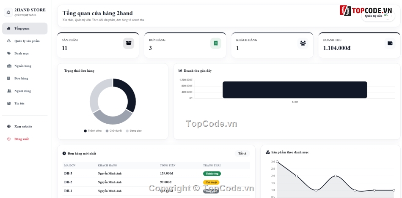
Task: Click the box icon in Sản phẩm card
Action: pos(129,43)
